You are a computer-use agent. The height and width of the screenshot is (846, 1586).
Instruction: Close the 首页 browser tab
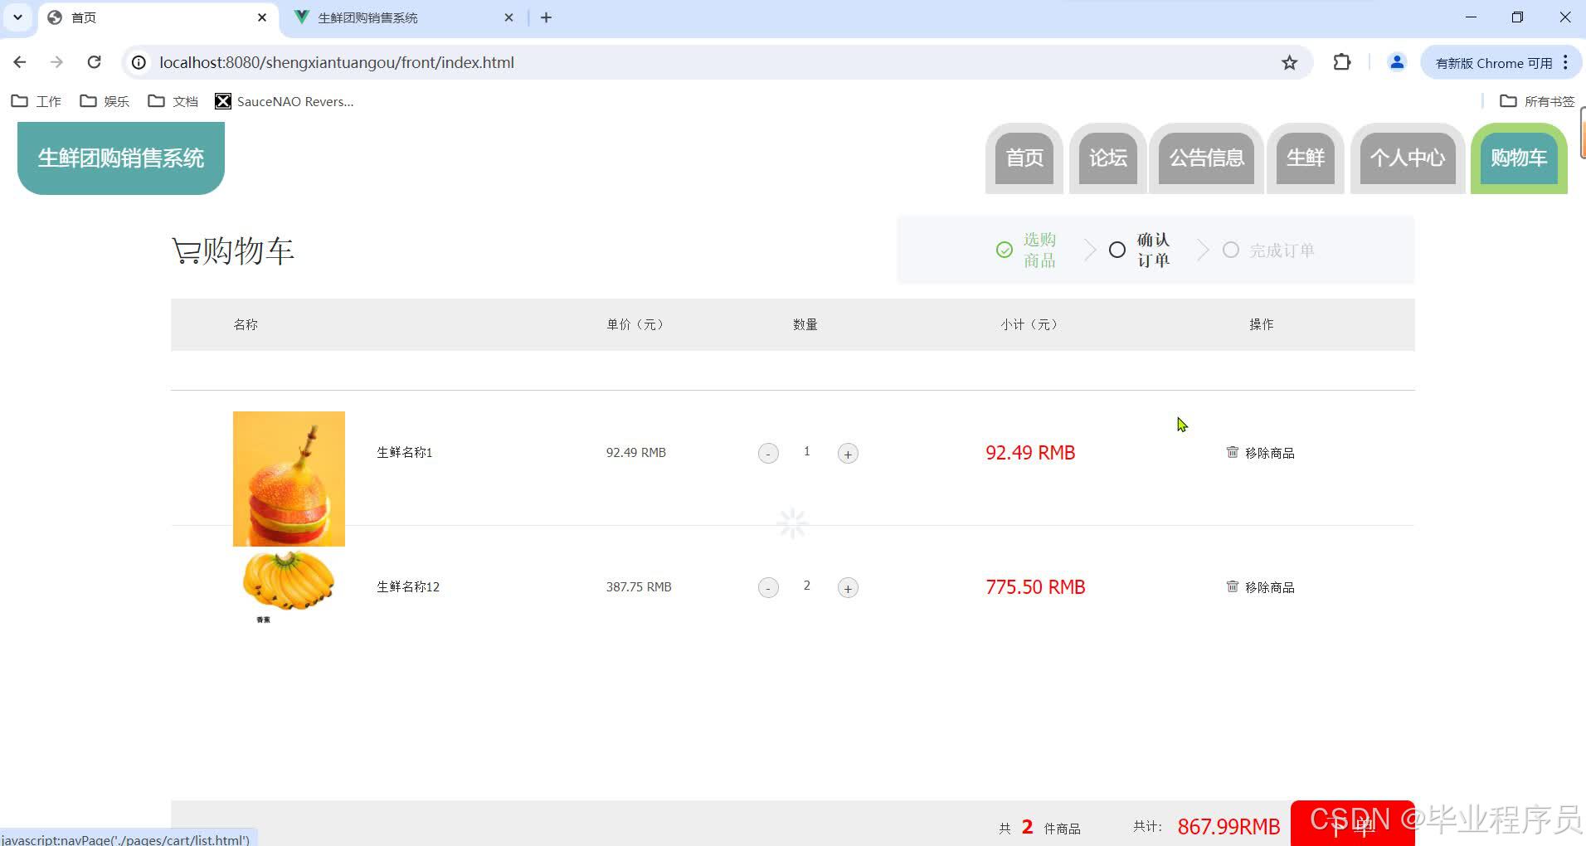(x=262, y=17)
